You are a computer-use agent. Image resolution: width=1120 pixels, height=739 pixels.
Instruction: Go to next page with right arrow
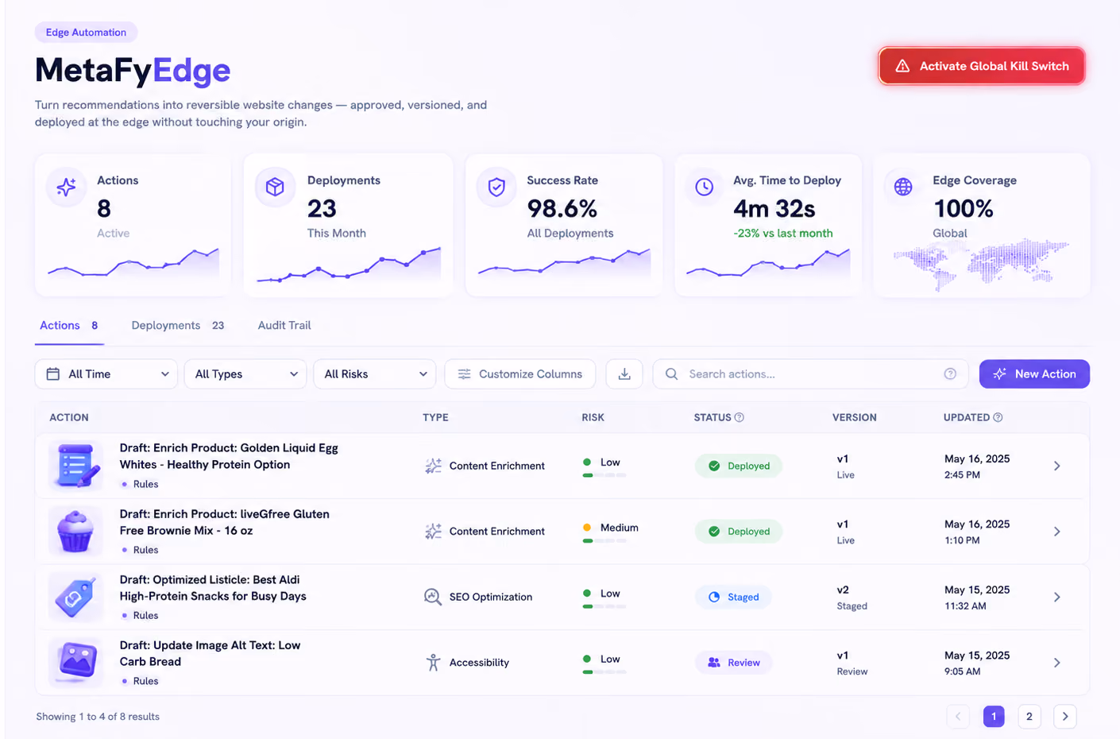point(1065,716)
